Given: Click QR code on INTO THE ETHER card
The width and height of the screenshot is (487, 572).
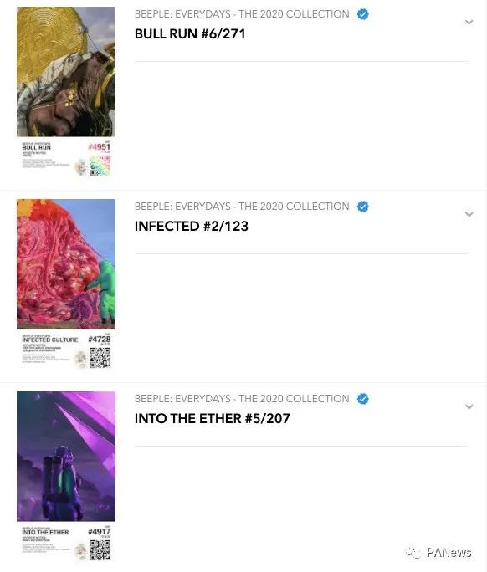Looking at the screenshot, I should (100, 549).
